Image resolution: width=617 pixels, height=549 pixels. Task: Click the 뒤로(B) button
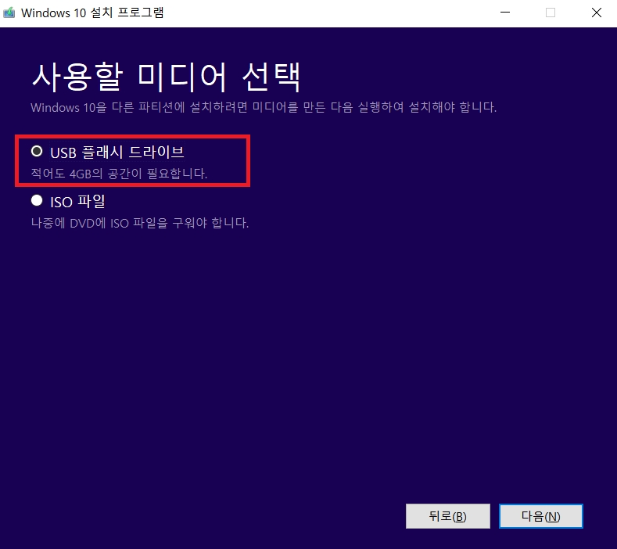coord(448,516)
